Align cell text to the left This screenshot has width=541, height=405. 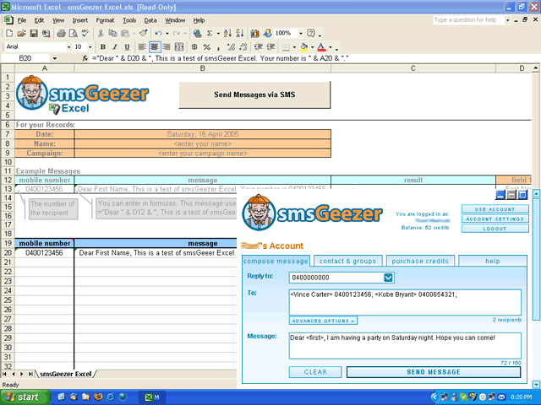[142, 47]
